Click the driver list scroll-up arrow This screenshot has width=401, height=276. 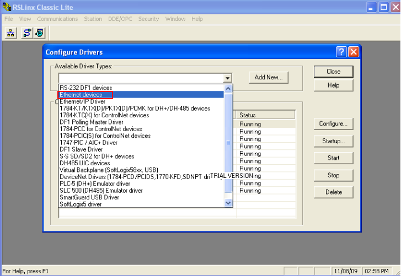(228, 89)
